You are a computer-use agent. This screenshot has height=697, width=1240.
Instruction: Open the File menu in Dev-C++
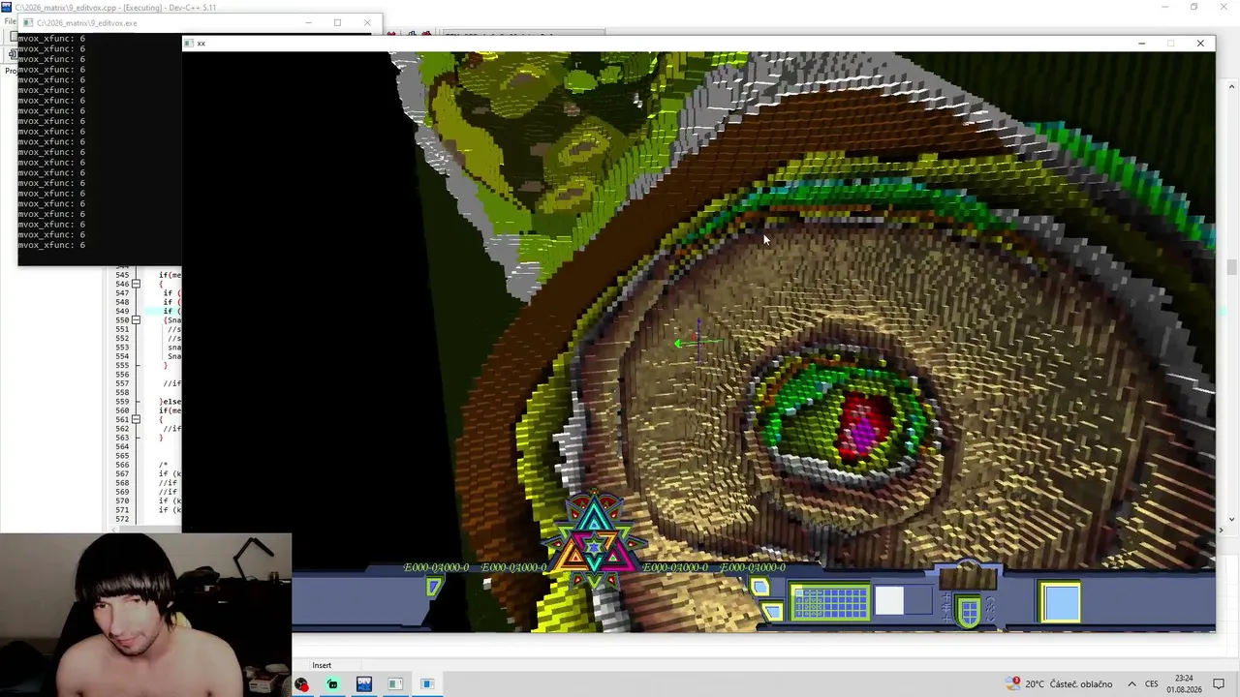tap(10, 21)
